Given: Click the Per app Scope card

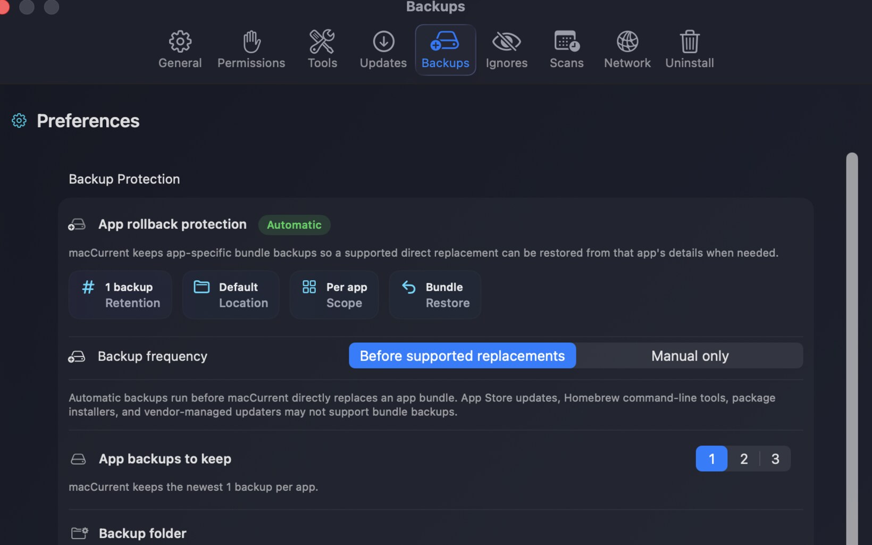Looking at the screenshot, I should [334, 295].
